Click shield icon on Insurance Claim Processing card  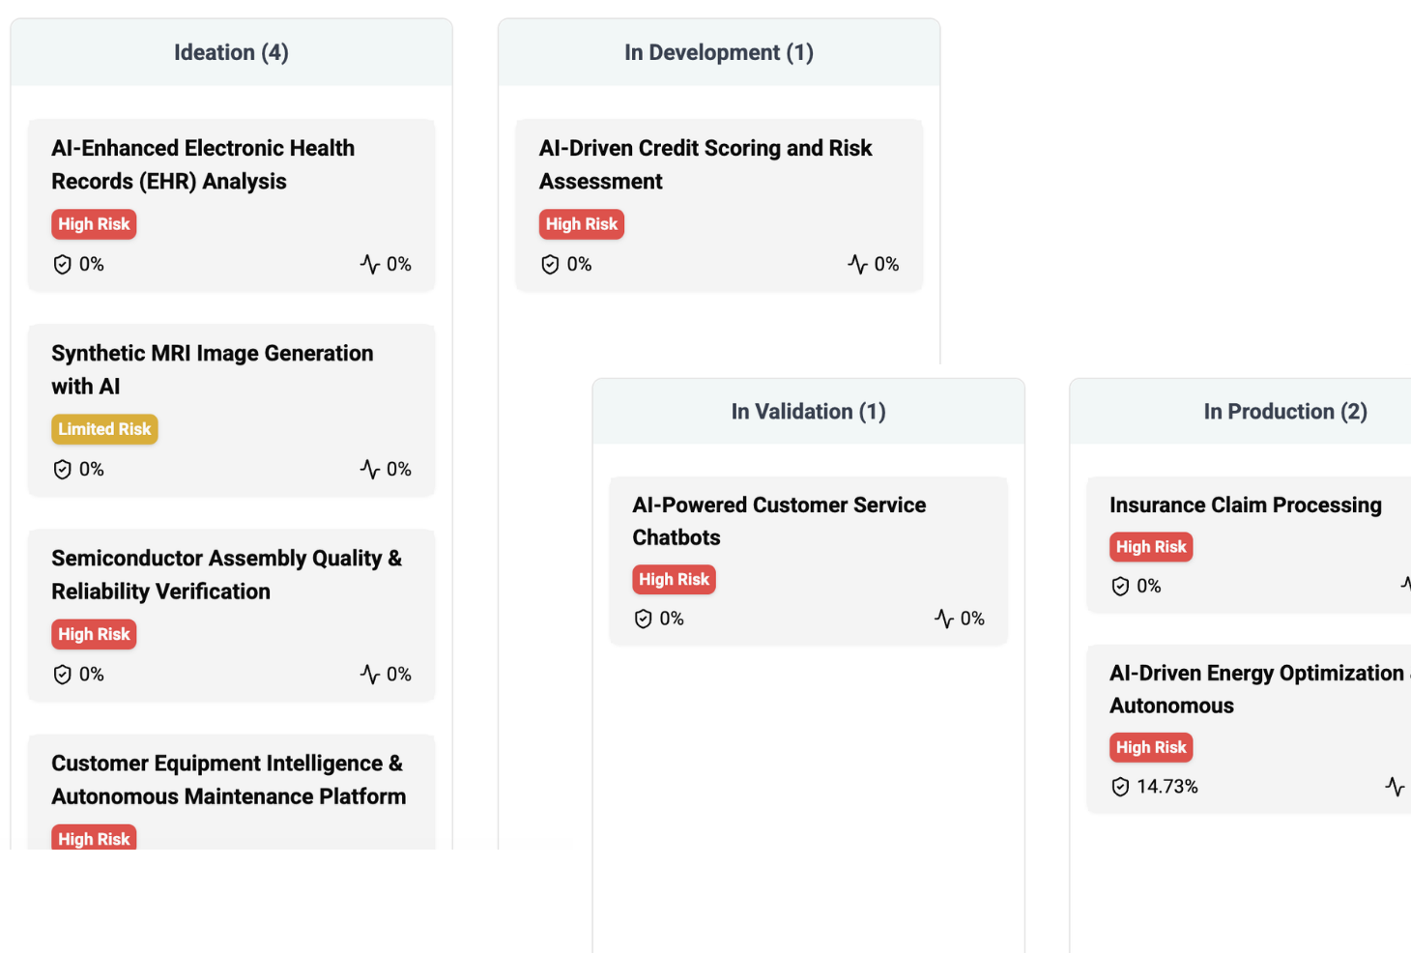click(1121, 587)
